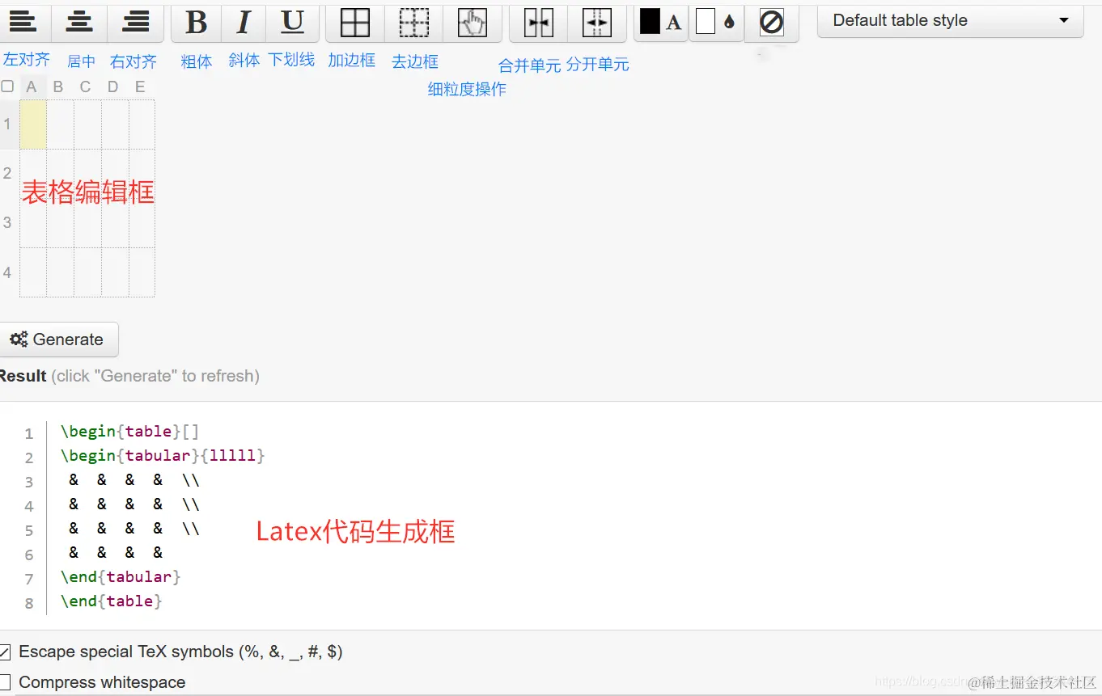Check the select-all box above row numbers
The image size is (1102, 696).
coord(6,86)
